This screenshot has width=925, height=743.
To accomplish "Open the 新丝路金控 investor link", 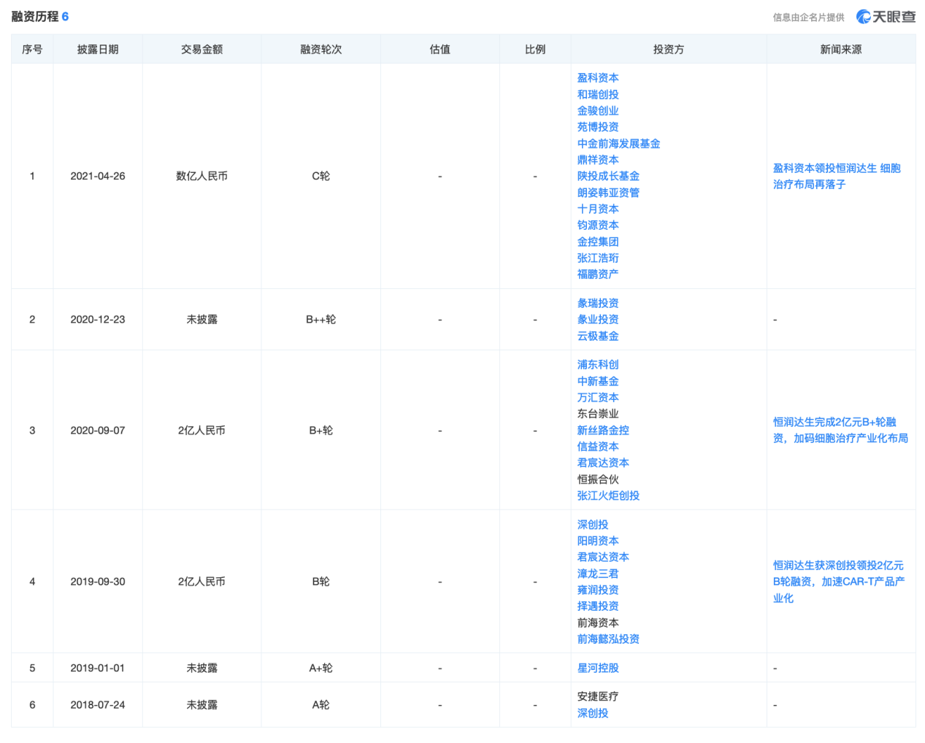I will tap(603, 431).
